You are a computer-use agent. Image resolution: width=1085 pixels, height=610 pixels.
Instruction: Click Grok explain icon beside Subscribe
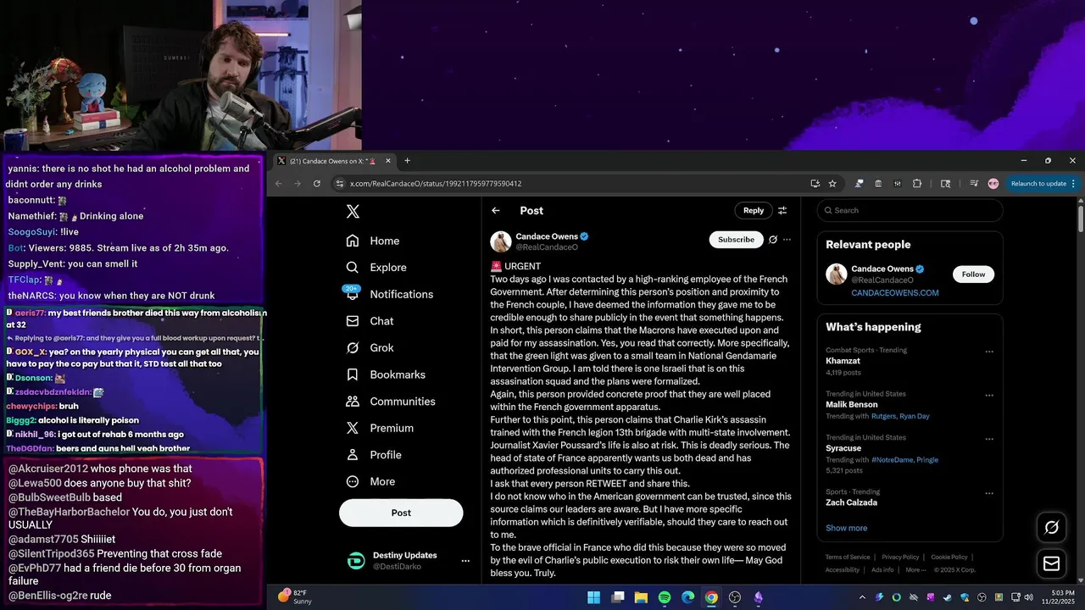pos(772,240)
